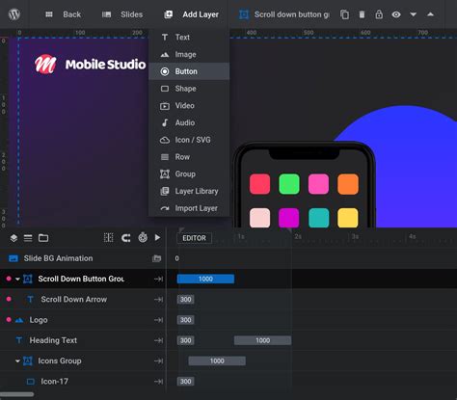The image size is (457, 400).
Task: Play the timeline animation
Action: coord(157,238)
